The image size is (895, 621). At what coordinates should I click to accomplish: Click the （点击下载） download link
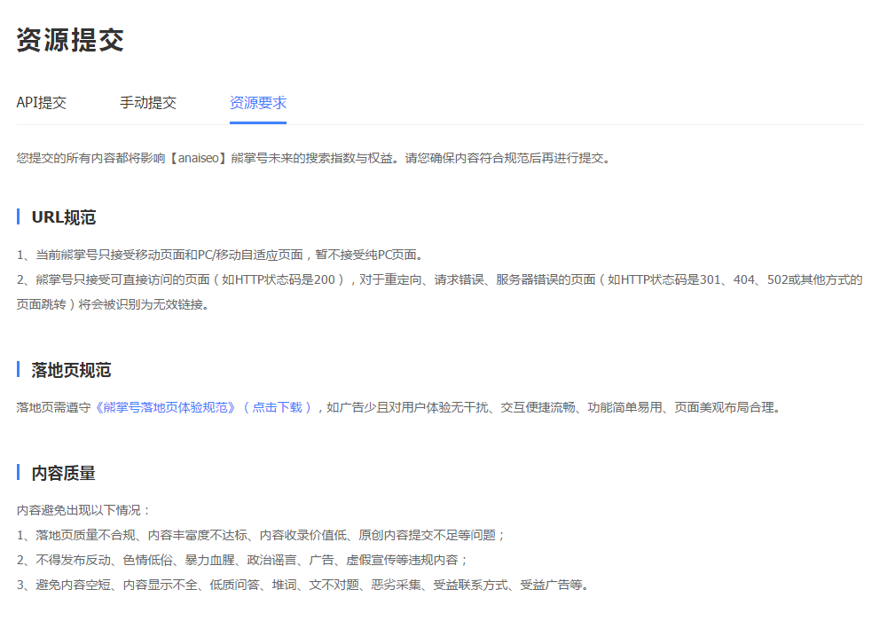tap(278, 408)
